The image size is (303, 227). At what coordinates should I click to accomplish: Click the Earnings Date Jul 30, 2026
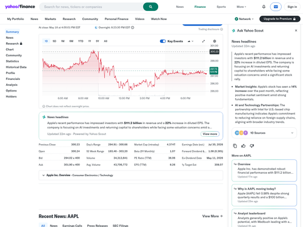216,145
